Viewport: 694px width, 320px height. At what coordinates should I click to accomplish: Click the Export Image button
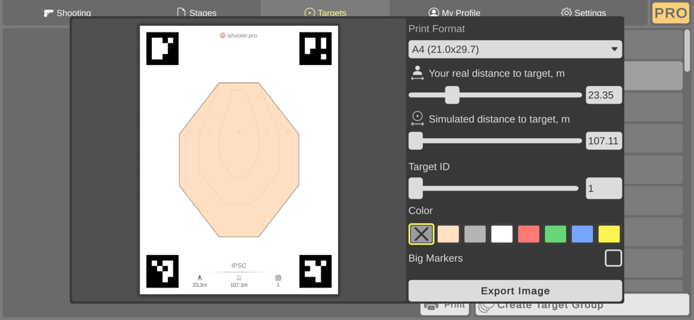tap(515, 291)
